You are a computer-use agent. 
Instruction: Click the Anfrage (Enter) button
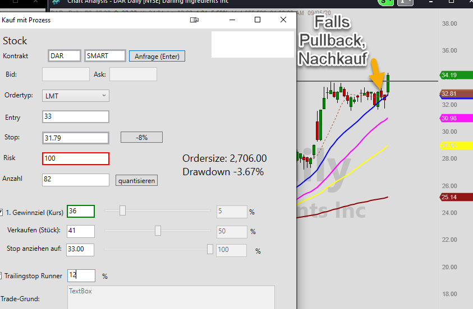[157, 57]
